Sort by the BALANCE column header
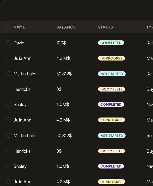This screenshot has width=153, height=186. coord(66,27)
